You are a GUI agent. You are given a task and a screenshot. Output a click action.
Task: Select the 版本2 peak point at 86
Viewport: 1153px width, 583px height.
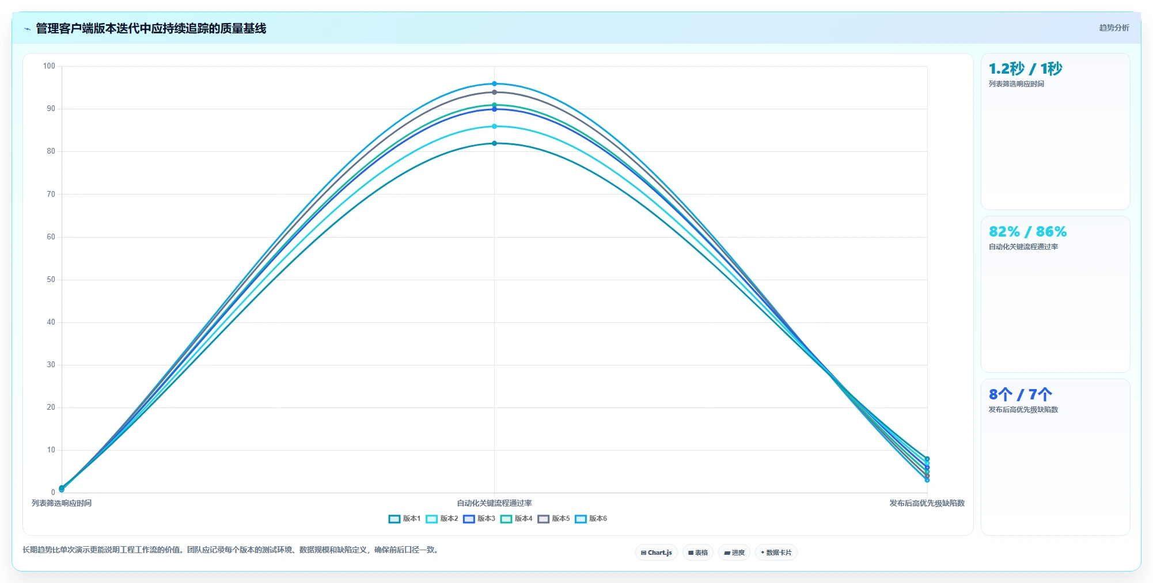coord(494,127)
